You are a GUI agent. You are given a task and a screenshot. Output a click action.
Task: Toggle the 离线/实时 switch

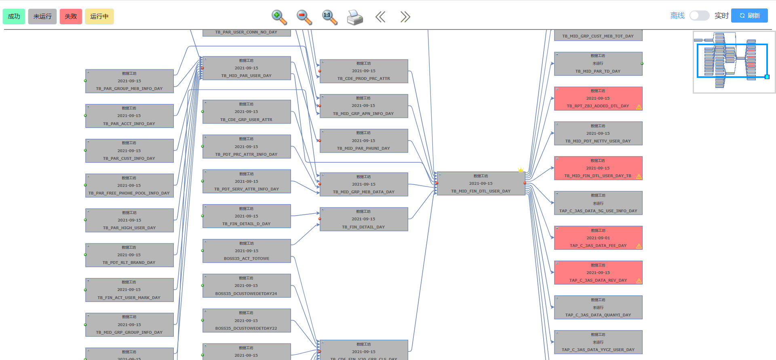pyautogui.click(x=699, y=16)
